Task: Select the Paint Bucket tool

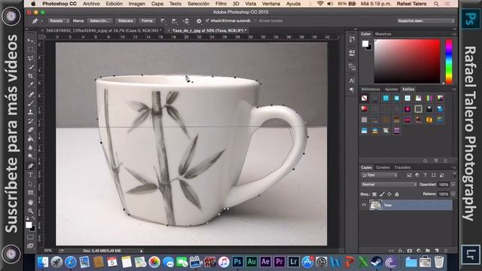Action: [30, 139]
